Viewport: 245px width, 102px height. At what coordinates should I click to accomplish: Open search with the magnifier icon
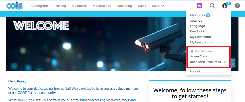(x=212, y=6)
